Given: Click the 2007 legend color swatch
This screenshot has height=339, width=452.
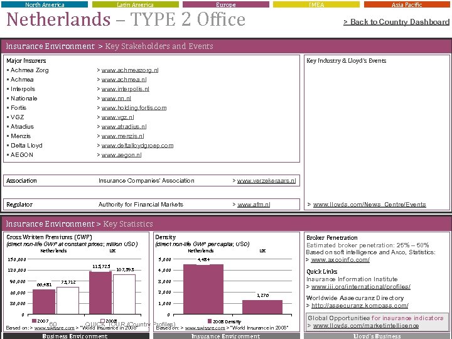Looking at the screenshot, I should click(34, 321).
